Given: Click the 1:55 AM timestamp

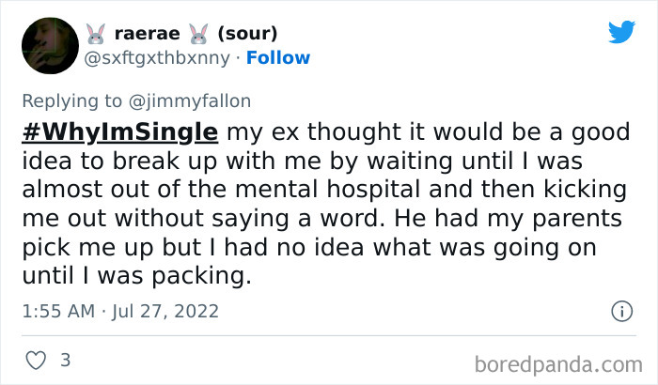Looking at the screenshot, I should 57,310.
